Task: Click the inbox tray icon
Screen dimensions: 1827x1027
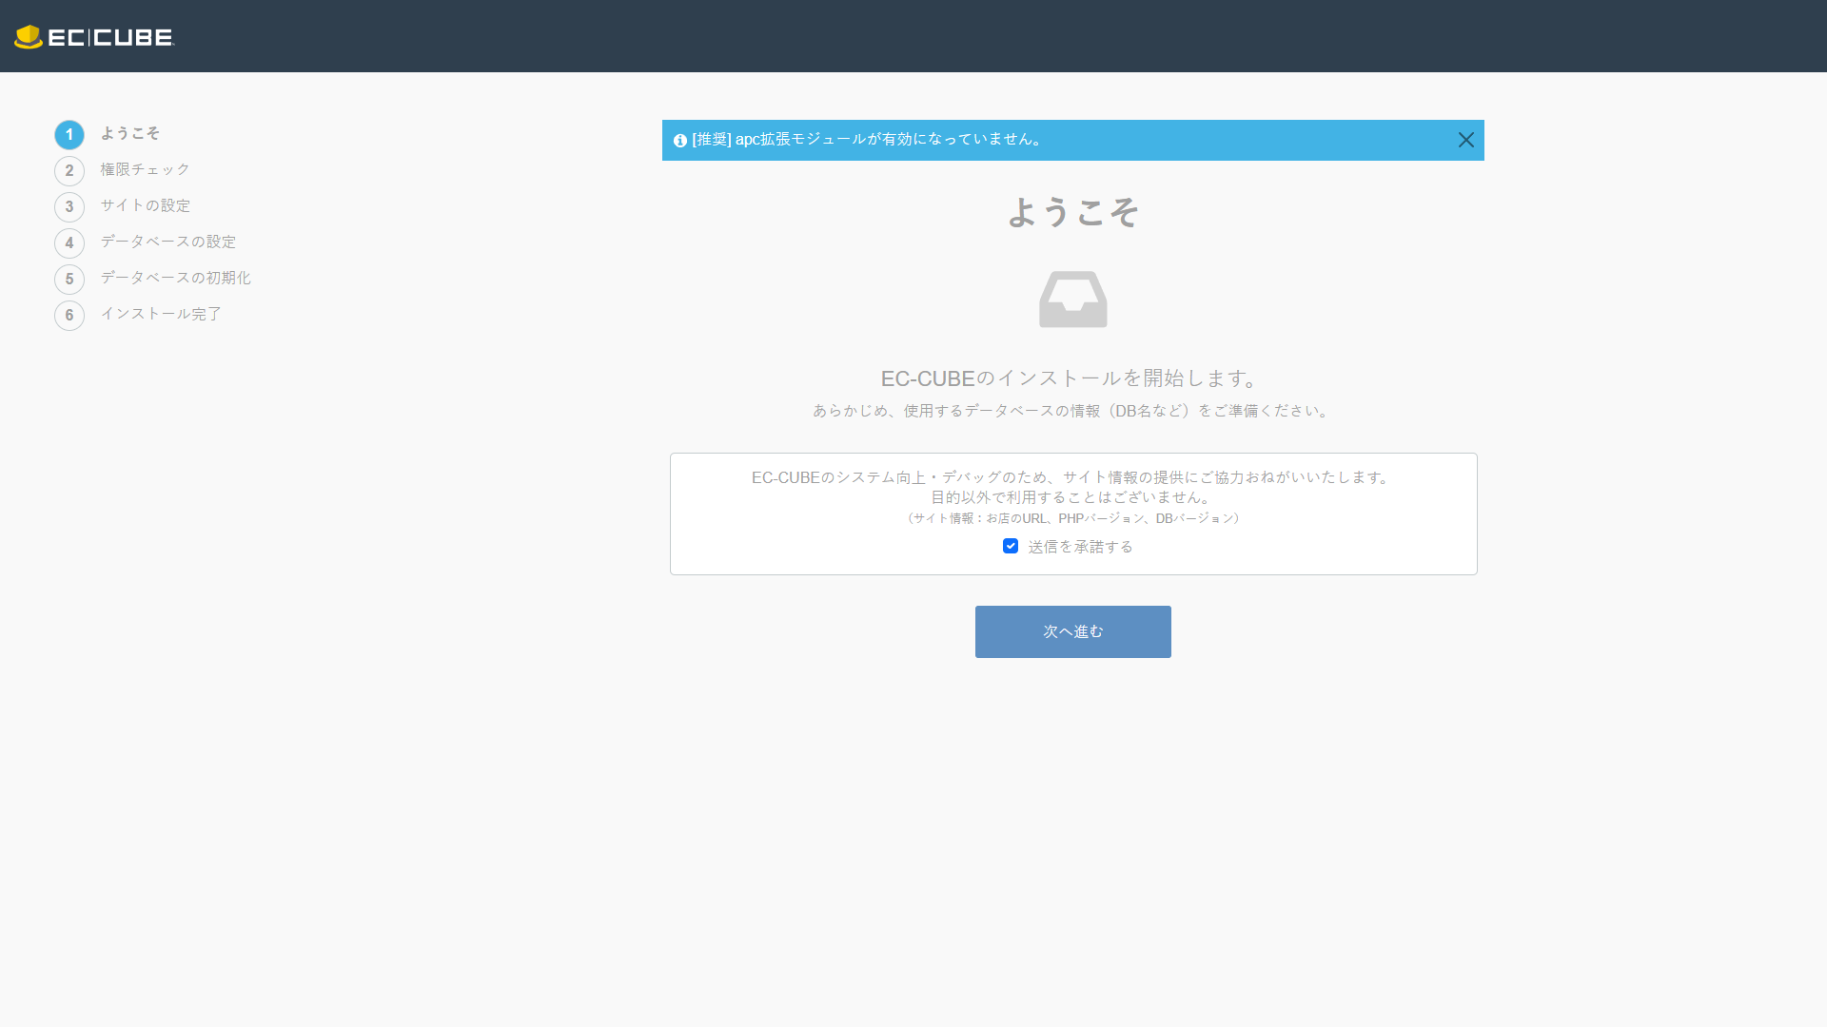Action: 1072,300
